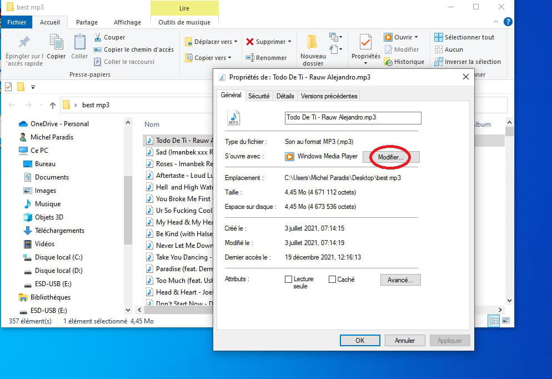The height and width of the screenshot is (379, 552).
Task: Open the Ouvrir dropdown arrow
Action: (416, 37)
